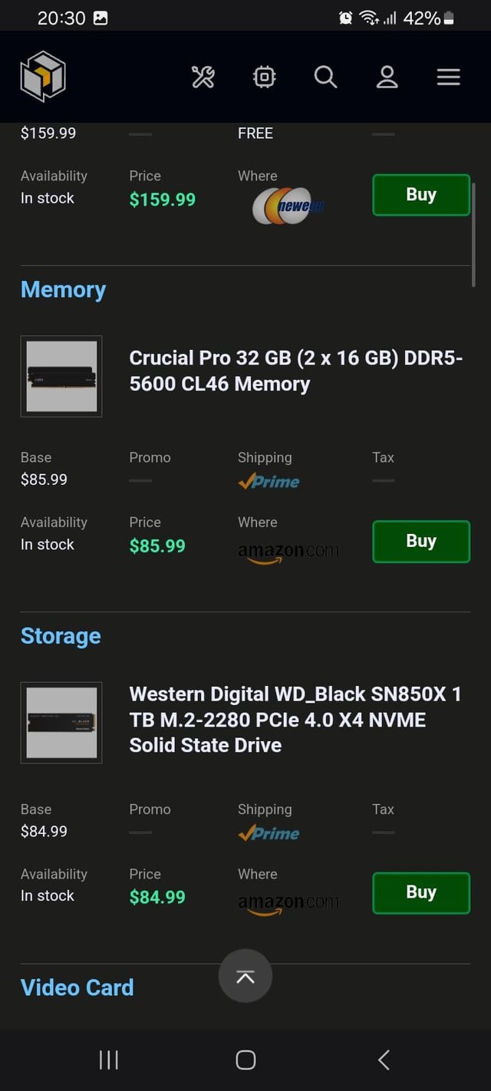This screenshot has height=1091, width=491.
Task: Open the Memory category heading
Action: click(x=63, y=290)
